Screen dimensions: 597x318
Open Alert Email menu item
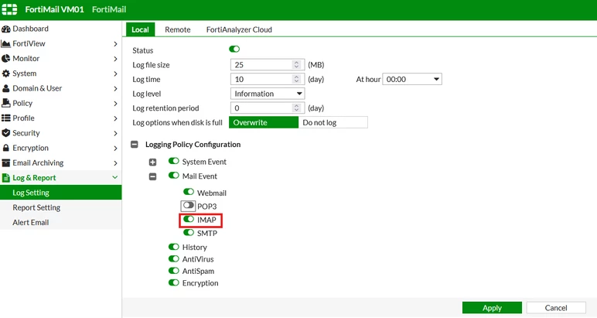[61, 222]
